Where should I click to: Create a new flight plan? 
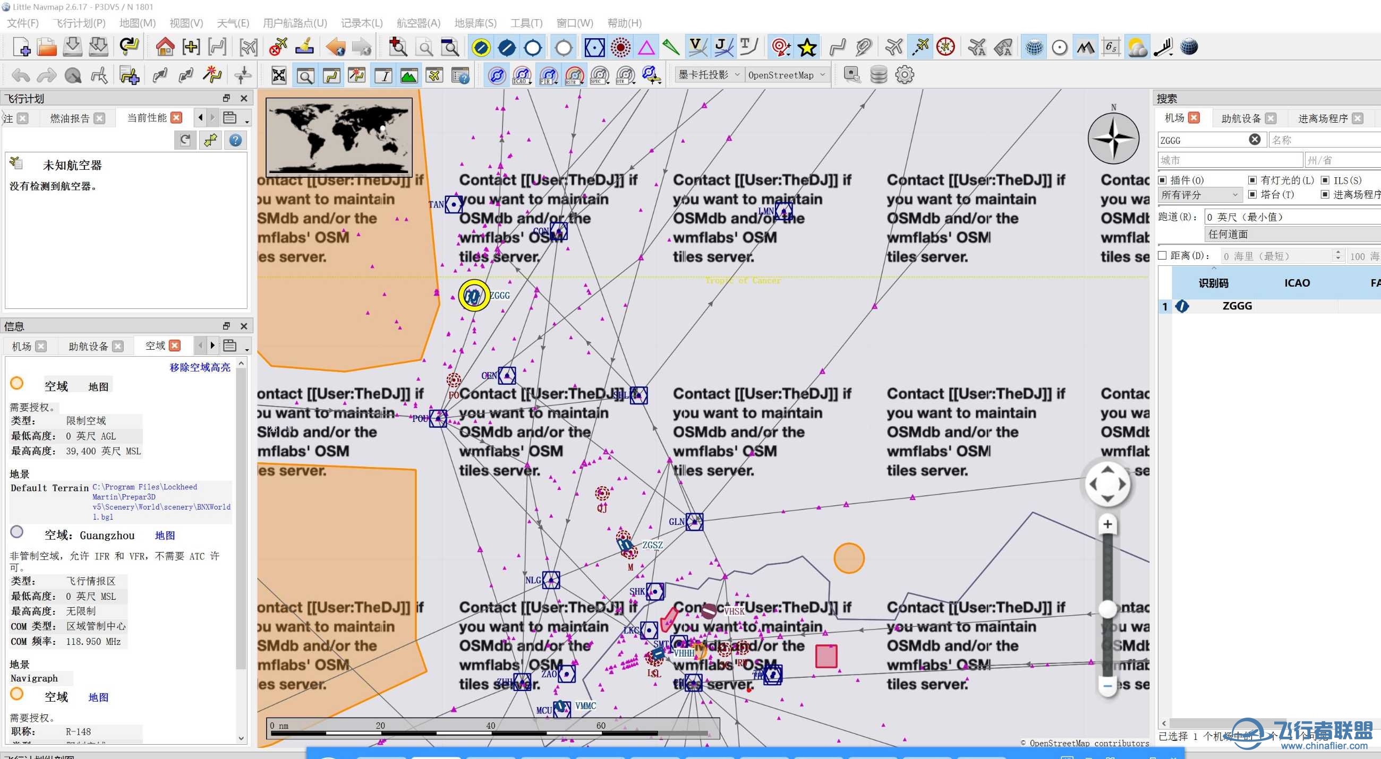click(x=21, y=47)
